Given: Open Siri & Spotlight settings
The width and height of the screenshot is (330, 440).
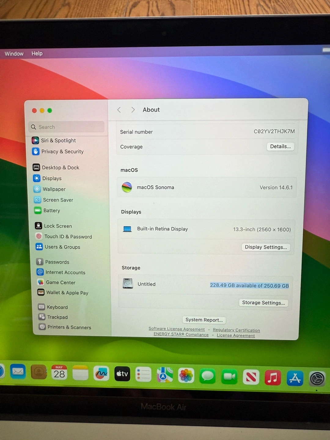Looking at the screenshot, I should pyautogui.click(x=58, y=141).
